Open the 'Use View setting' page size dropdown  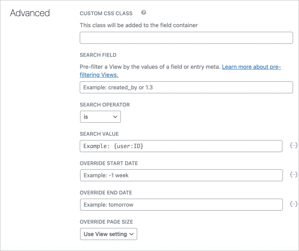point(109,234)
